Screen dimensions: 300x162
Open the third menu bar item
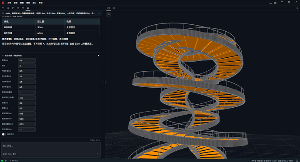point(22,3)
